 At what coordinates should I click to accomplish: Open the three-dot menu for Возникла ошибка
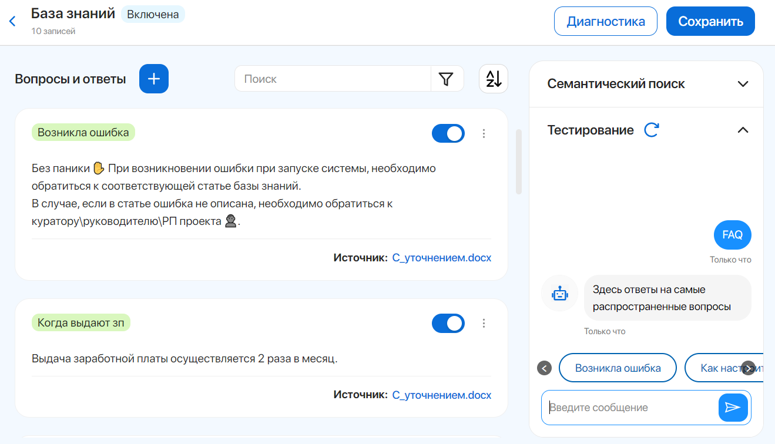[484, 133]
